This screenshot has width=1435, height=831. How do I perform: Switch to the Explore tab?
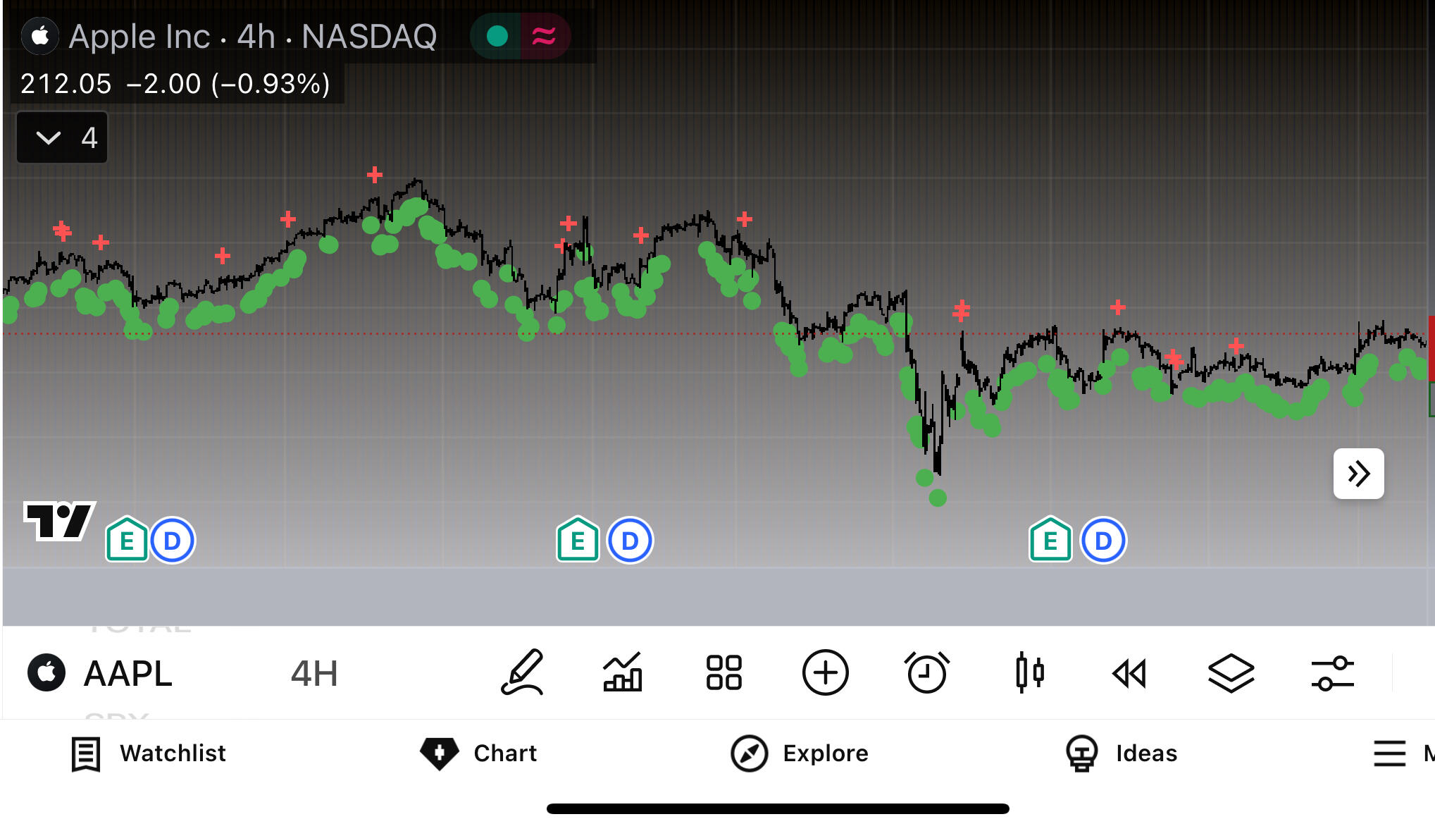pos(800,753)
